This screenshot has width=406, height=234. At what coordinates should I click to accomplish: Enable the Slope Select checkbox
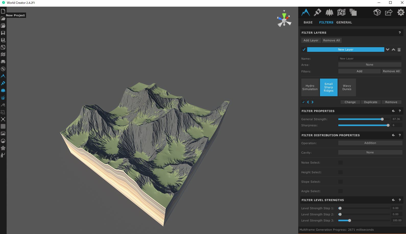coord(340,182)
